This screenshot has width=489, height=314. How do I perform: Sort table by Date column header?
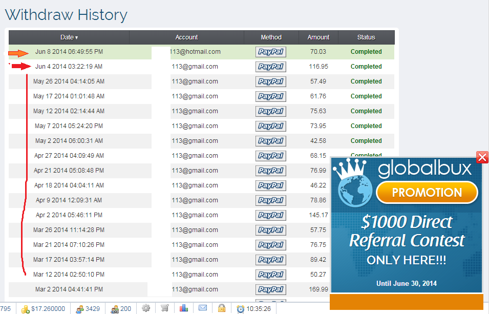point(69,37)
